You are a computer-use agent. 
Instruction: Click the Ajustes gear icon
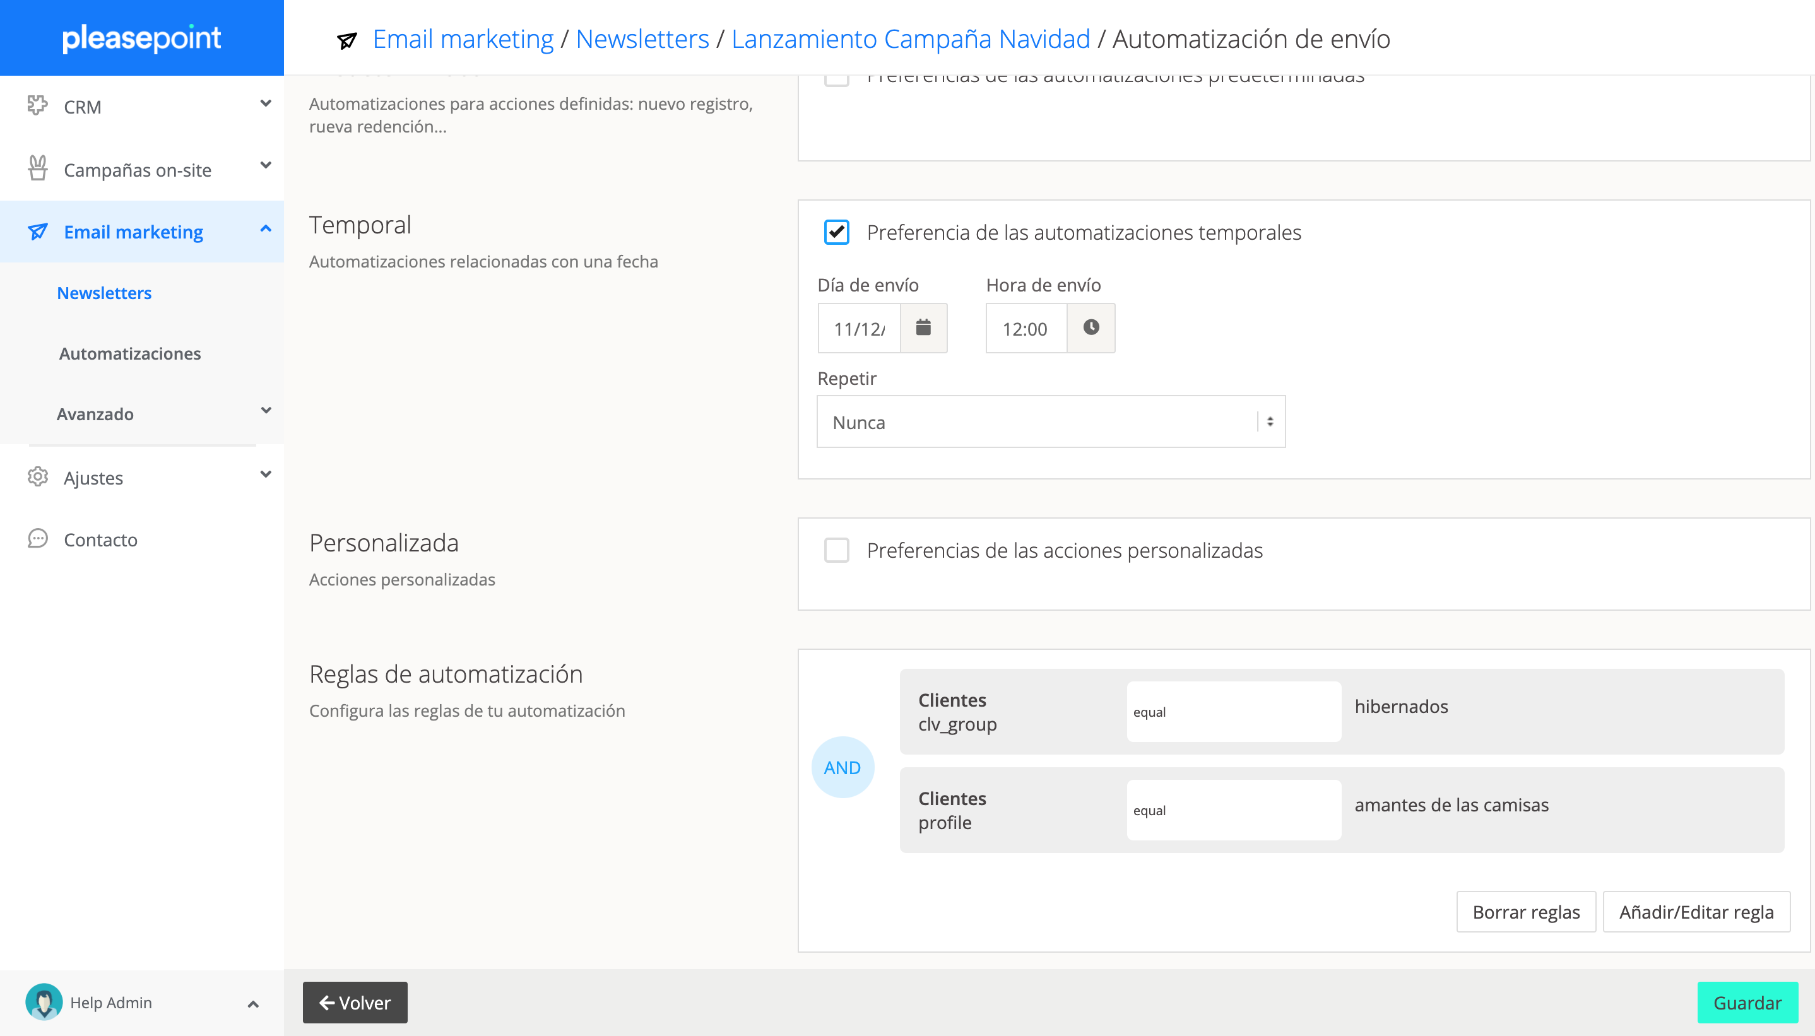[37, 477]
